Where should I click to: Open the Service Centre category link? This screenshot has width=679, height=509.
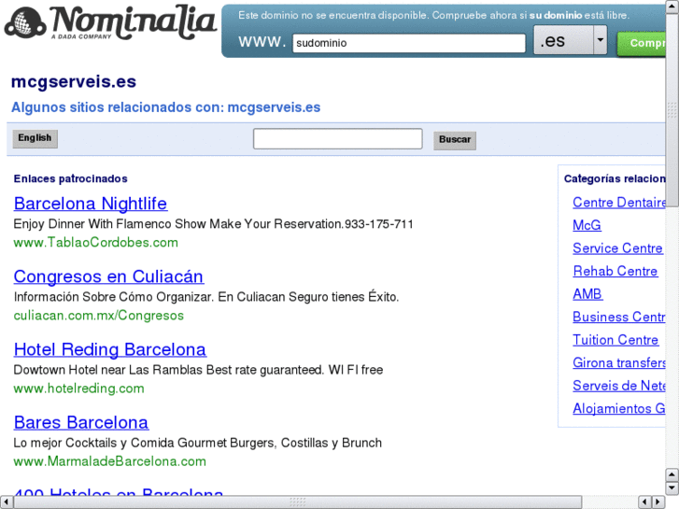click(x=617, y=248)
